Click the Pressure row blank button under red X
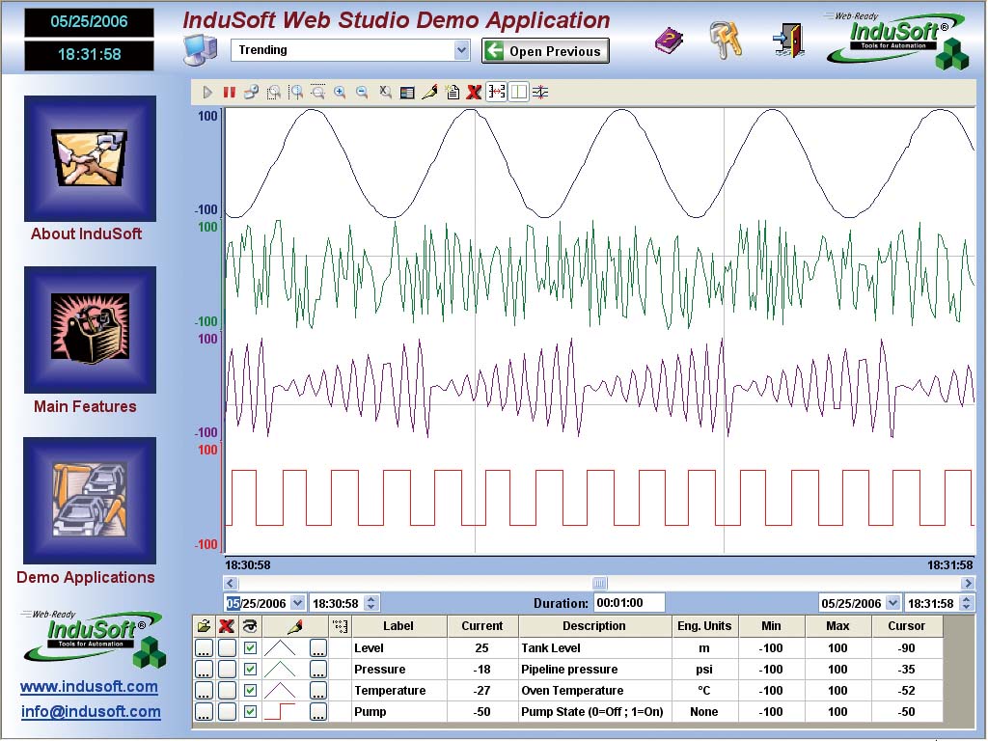 tap(227, 670)
